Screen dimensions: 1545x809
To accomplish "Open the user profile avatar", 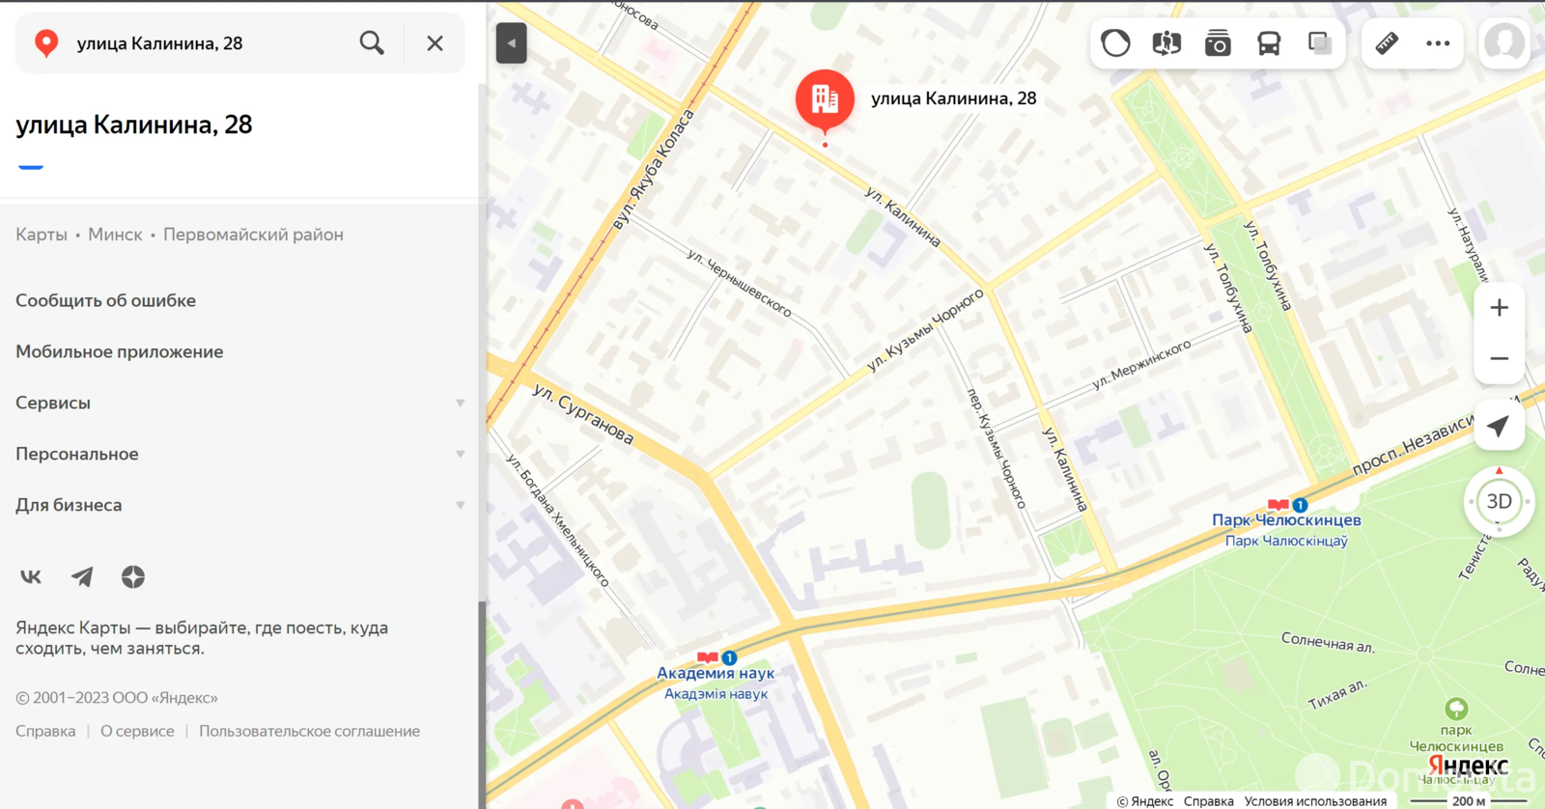I will [1504, 43].
